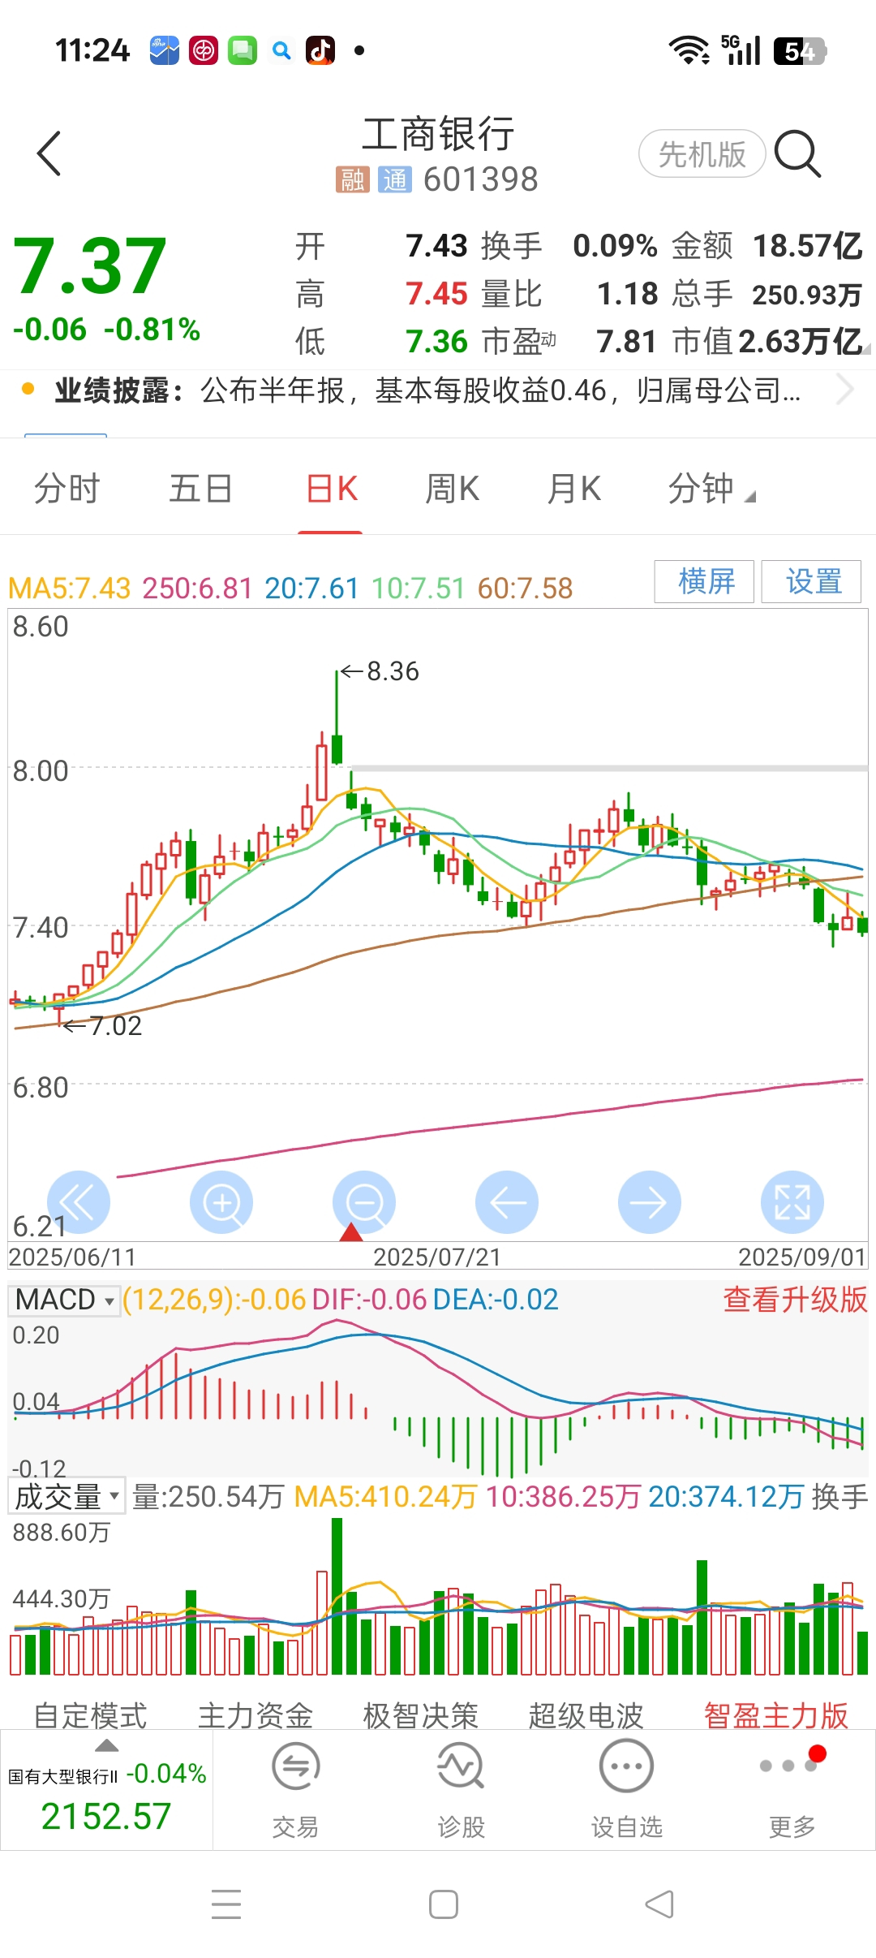
Task: Tap the 金额 18.57亿 value
Action: click(x=807, y=245)
